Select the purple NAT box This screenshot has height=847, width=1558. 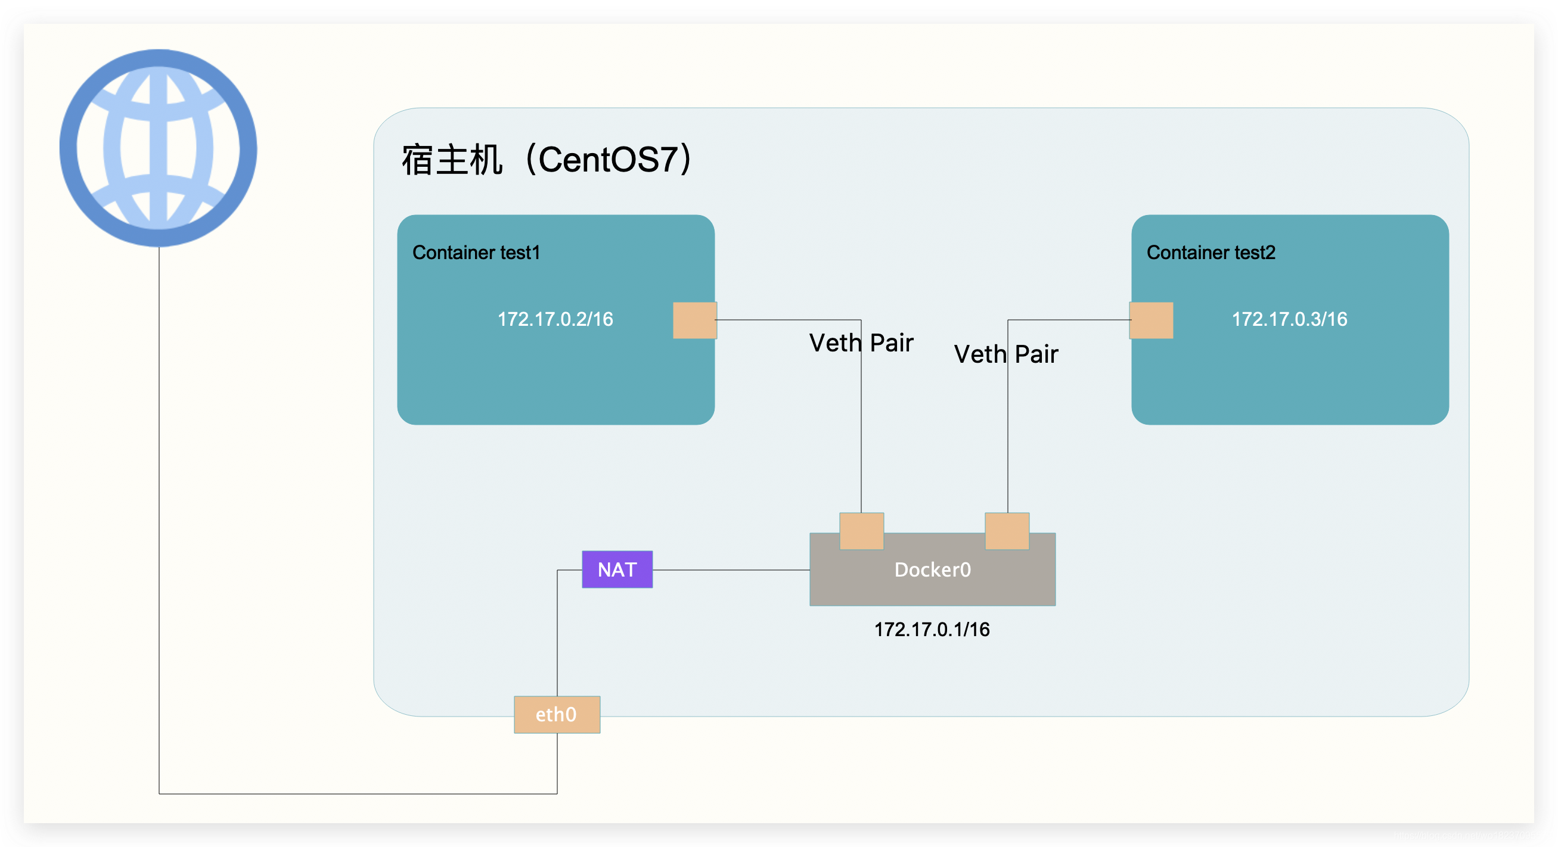[x=617, y=569]
